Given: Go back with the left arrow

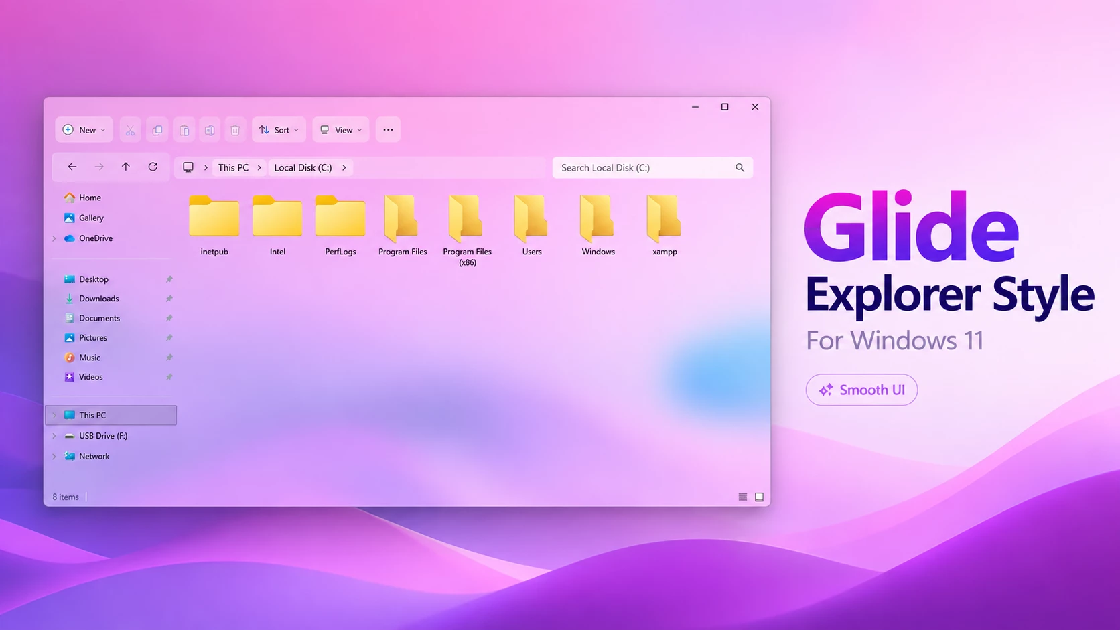Looking at the screenshot, I should click(x=72, y=167).
